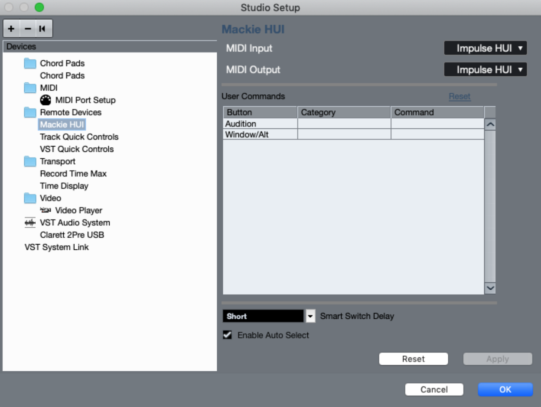Click the Reset button below the table
The width and height of the screenshot is (541, 407).
tap(413, 359)
